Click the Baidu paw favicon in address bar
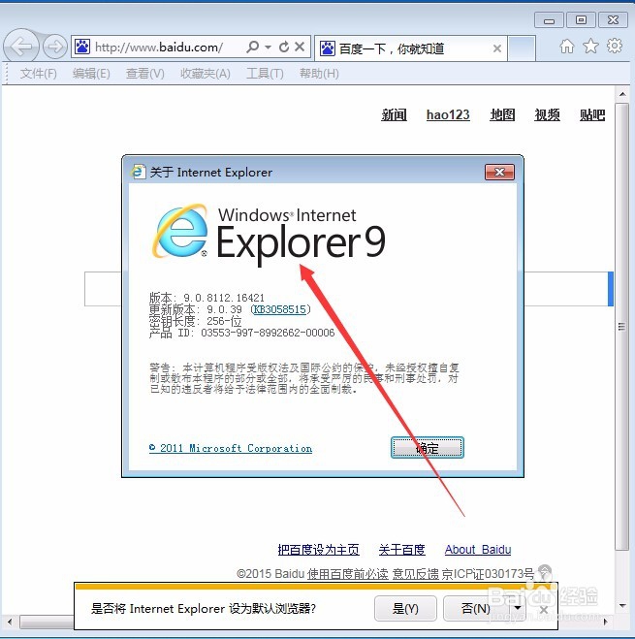 [82, 48]
